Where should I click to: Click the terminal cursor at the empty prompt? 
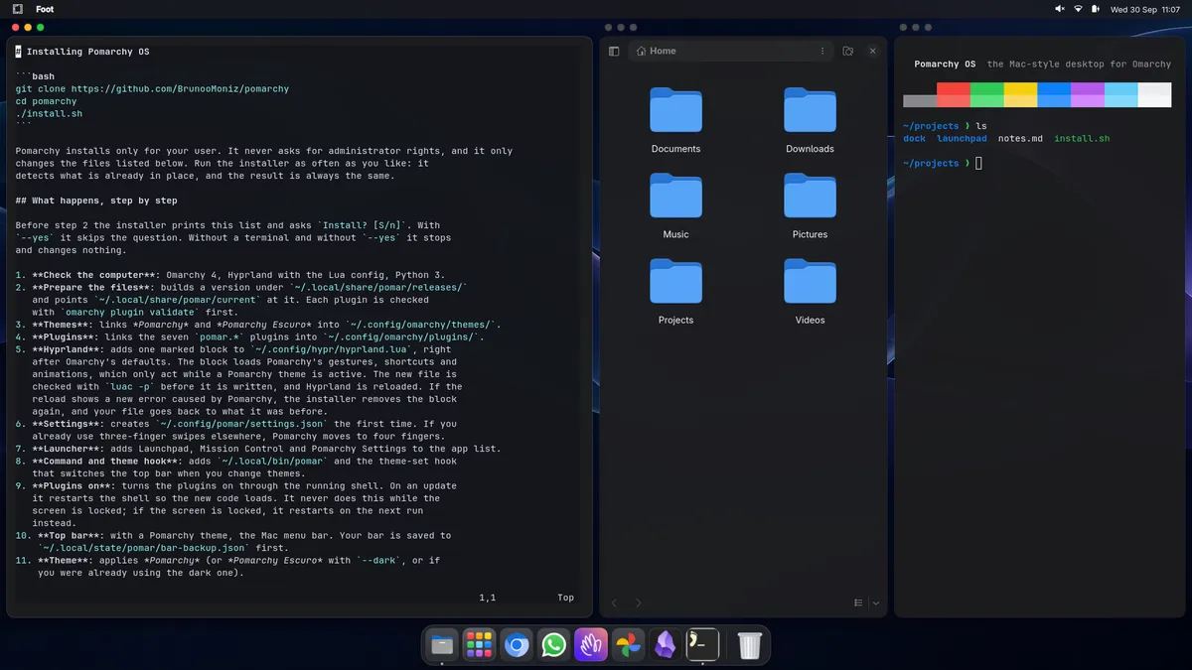978,163
